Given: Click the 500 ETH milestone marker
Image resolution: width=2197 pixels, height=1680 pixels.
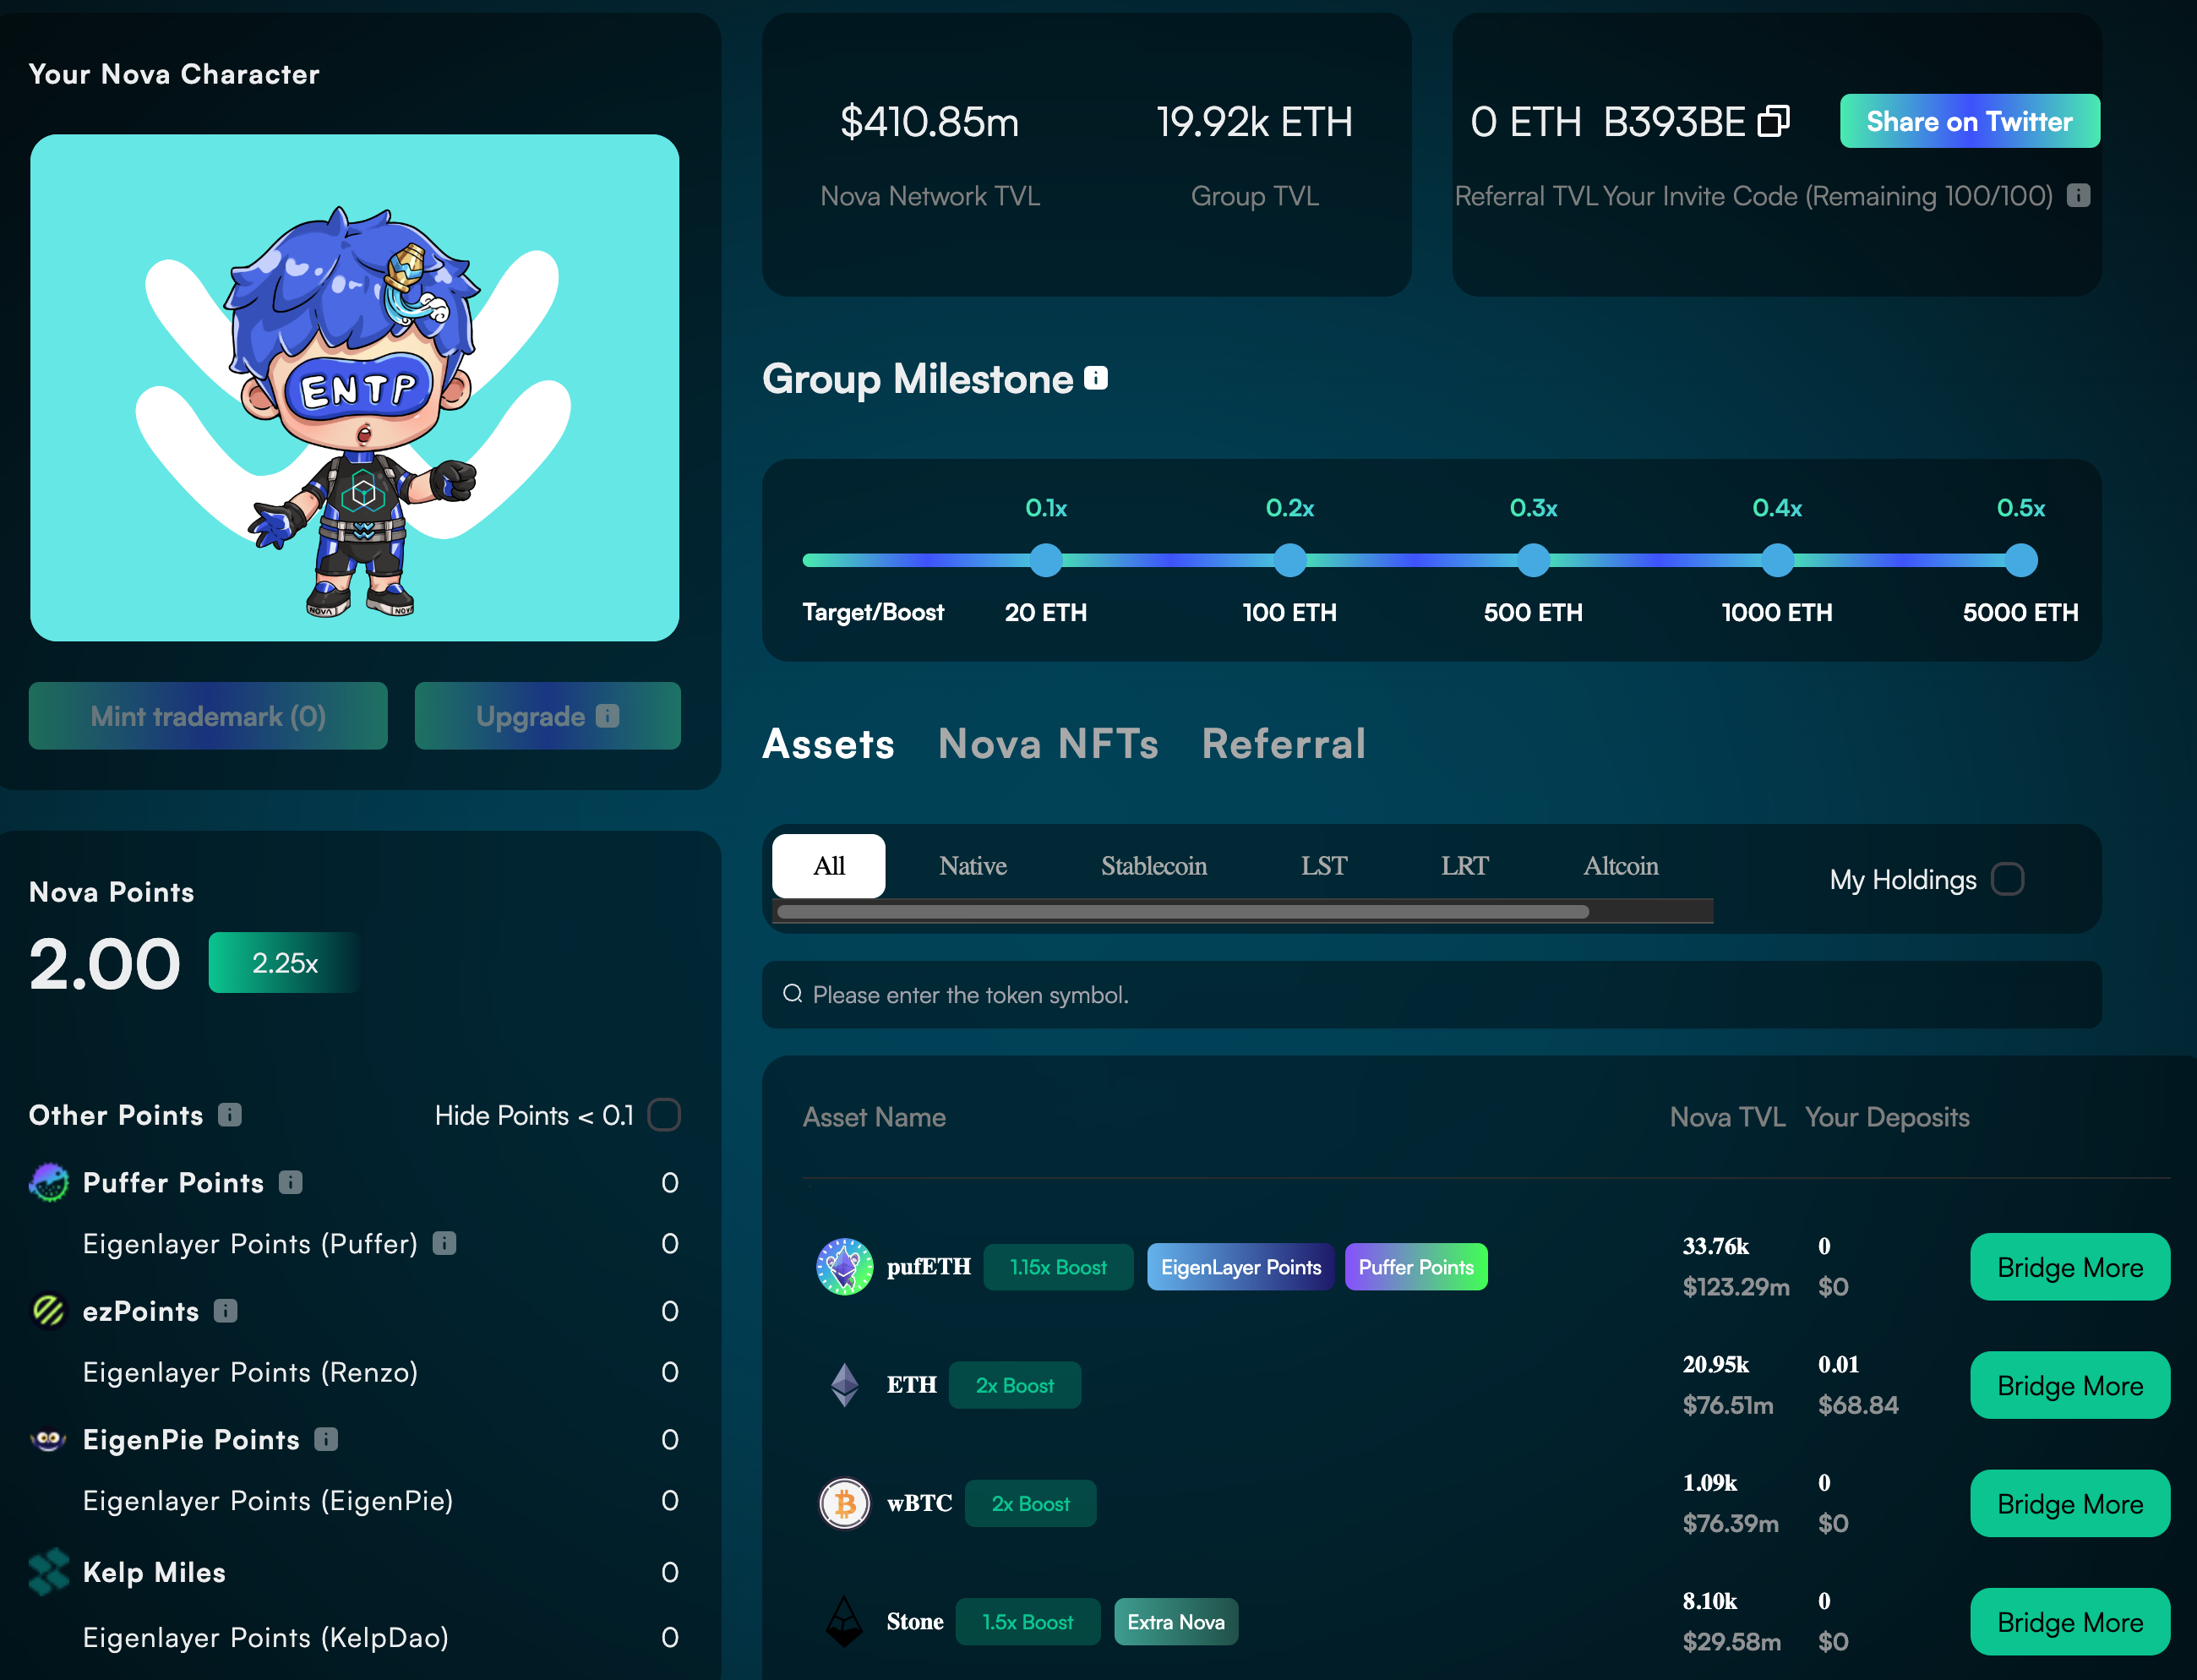Looking at the screenshot, I should (1533, 560).
